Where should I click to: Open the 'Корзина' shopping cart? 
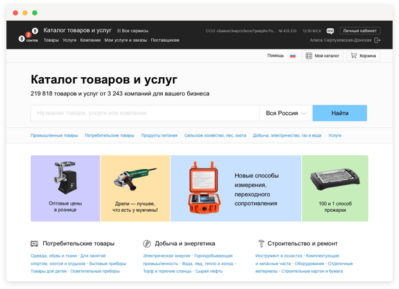pyautogui.click(x=363, y=56)
